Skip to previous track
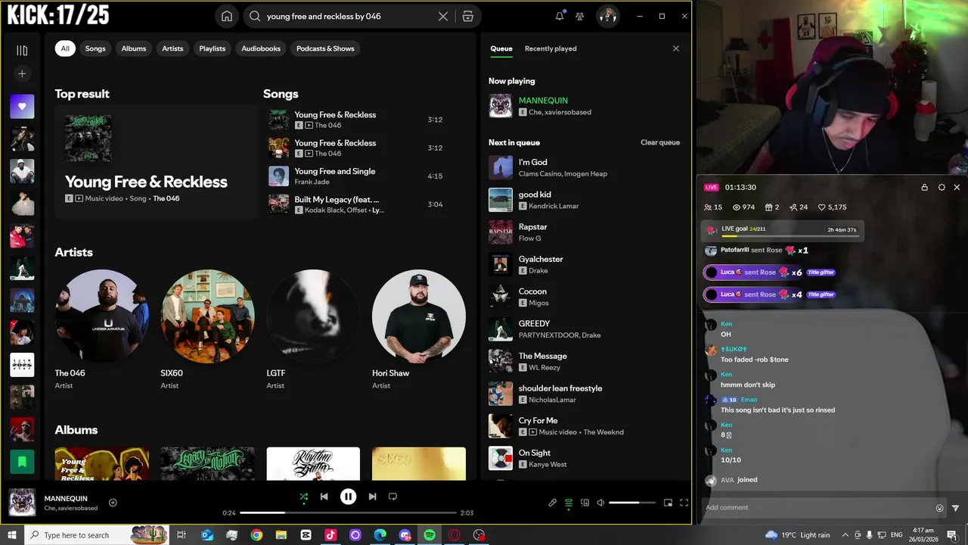Viewport: 968px width, 545px height. (324, 497)
